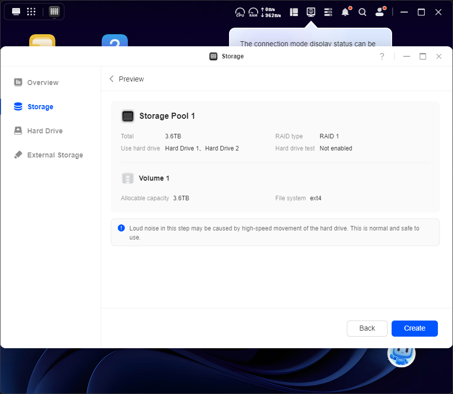Click the Storage app icon in taskbar
Screen dimensions: 453x394
click(x=54, y=12)
